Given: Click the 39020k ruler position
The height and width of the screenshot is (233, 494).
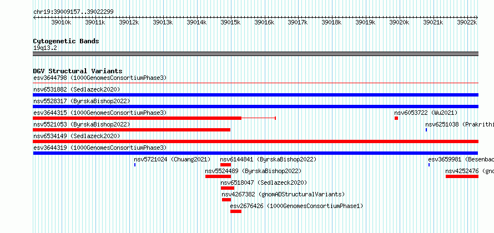Looking at the screenshot, I should [x=400, y=22].
